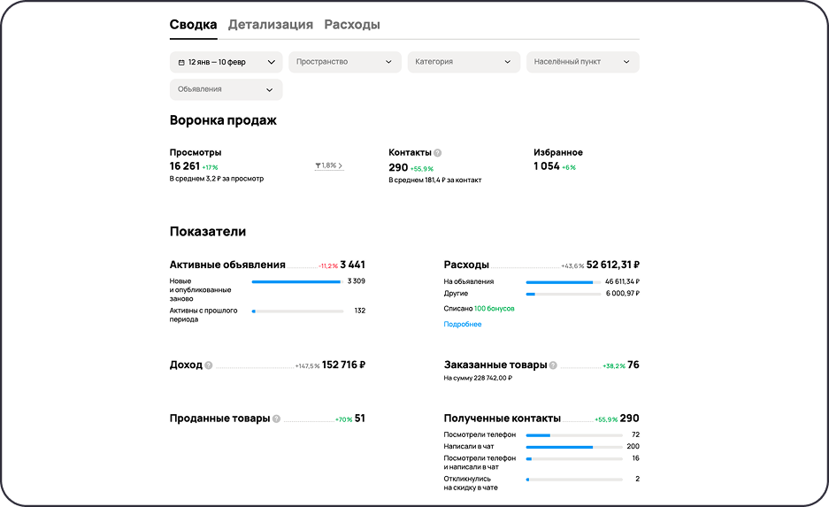Click the Посмотрели телефон bar with value 72
829x507 pixels.
click(x=574, y=435)
